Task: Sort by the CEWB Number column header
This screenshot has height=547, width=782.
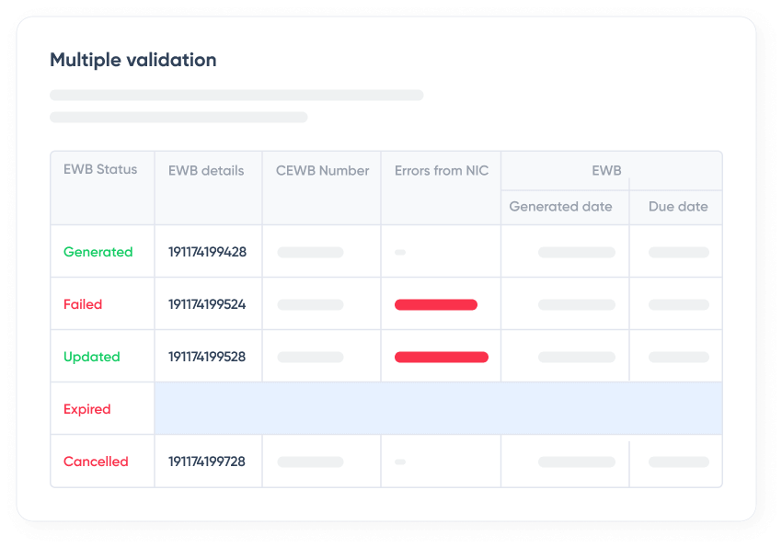Action: pyautogui.click(x=322, y=170)
